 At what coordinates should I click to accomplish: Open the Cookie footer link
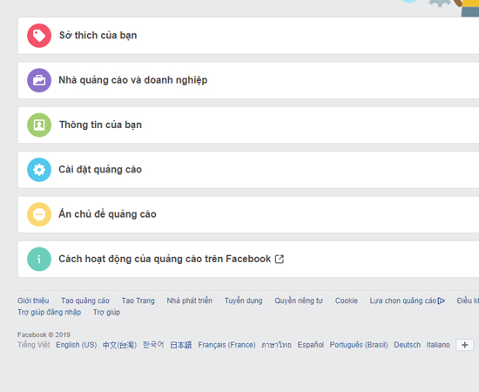tap(346, 301)
